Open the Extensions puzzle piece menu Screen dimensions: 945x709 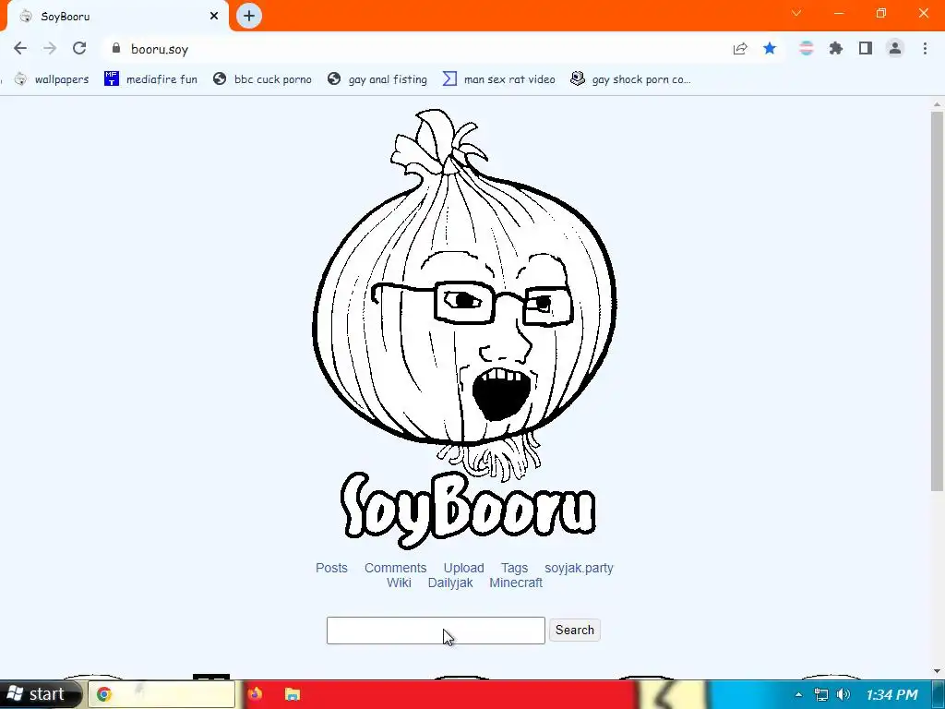836,48
